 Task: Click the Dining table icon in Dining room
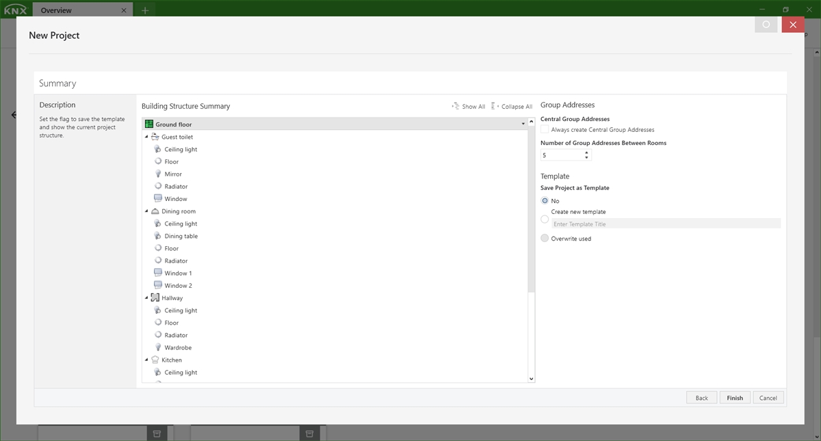pyautogui.click(x=157, y=235)
